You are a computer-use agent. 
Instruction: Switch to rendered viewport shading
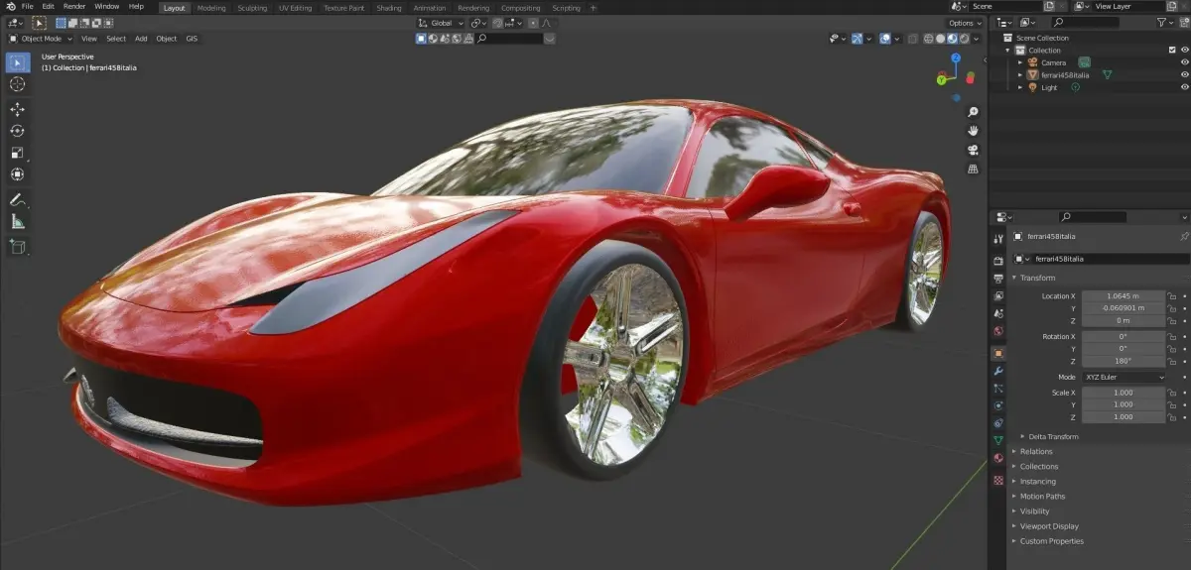click(x=963, y=39)
